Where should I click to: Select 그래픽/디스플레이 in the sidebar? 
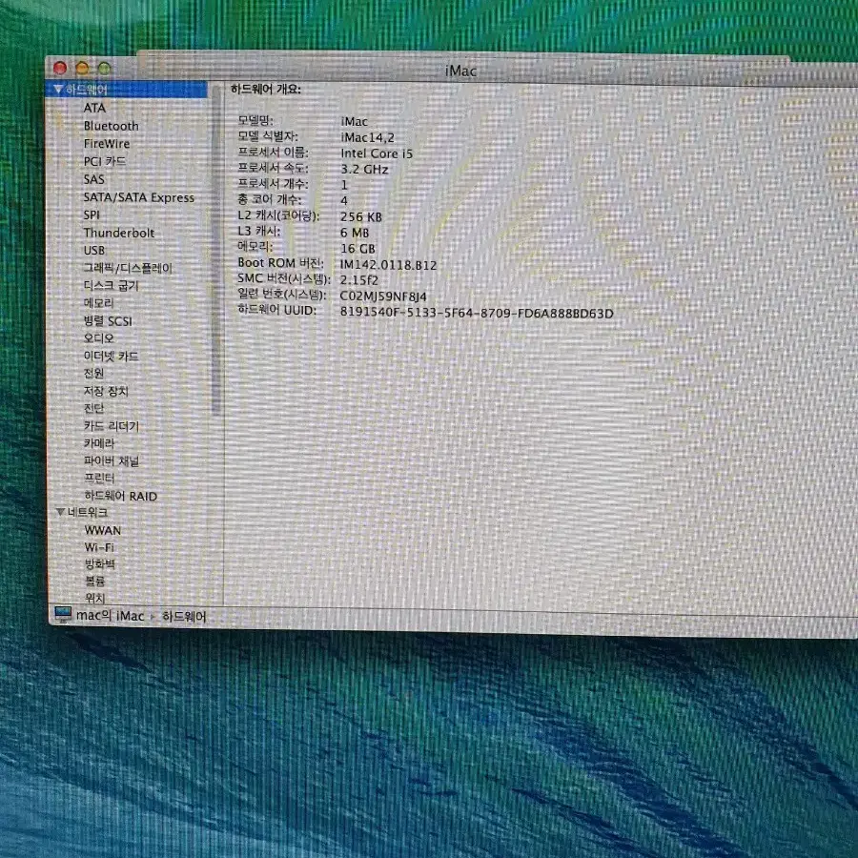[x=128, y=268]
